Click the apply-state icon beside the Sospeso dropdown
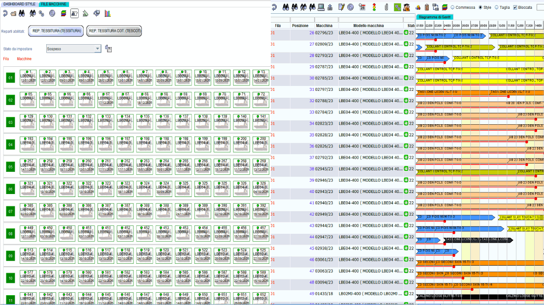Viewport: 544px width, 305px height. 109,49
